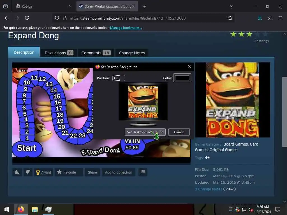Viewport: 287px width, 215px height.
Task: Open the black Color picker swatch
Action: pyautogui.click(x=182, y=78)
